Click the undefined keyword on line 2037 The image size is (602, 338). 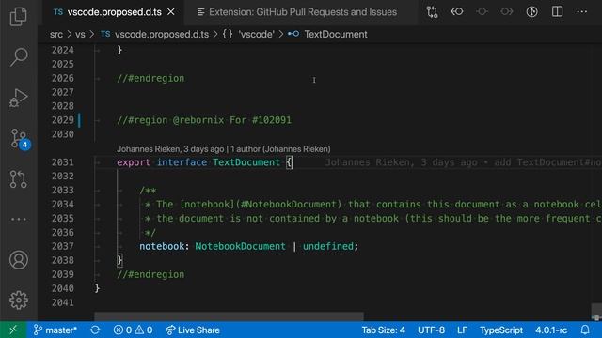328,246
